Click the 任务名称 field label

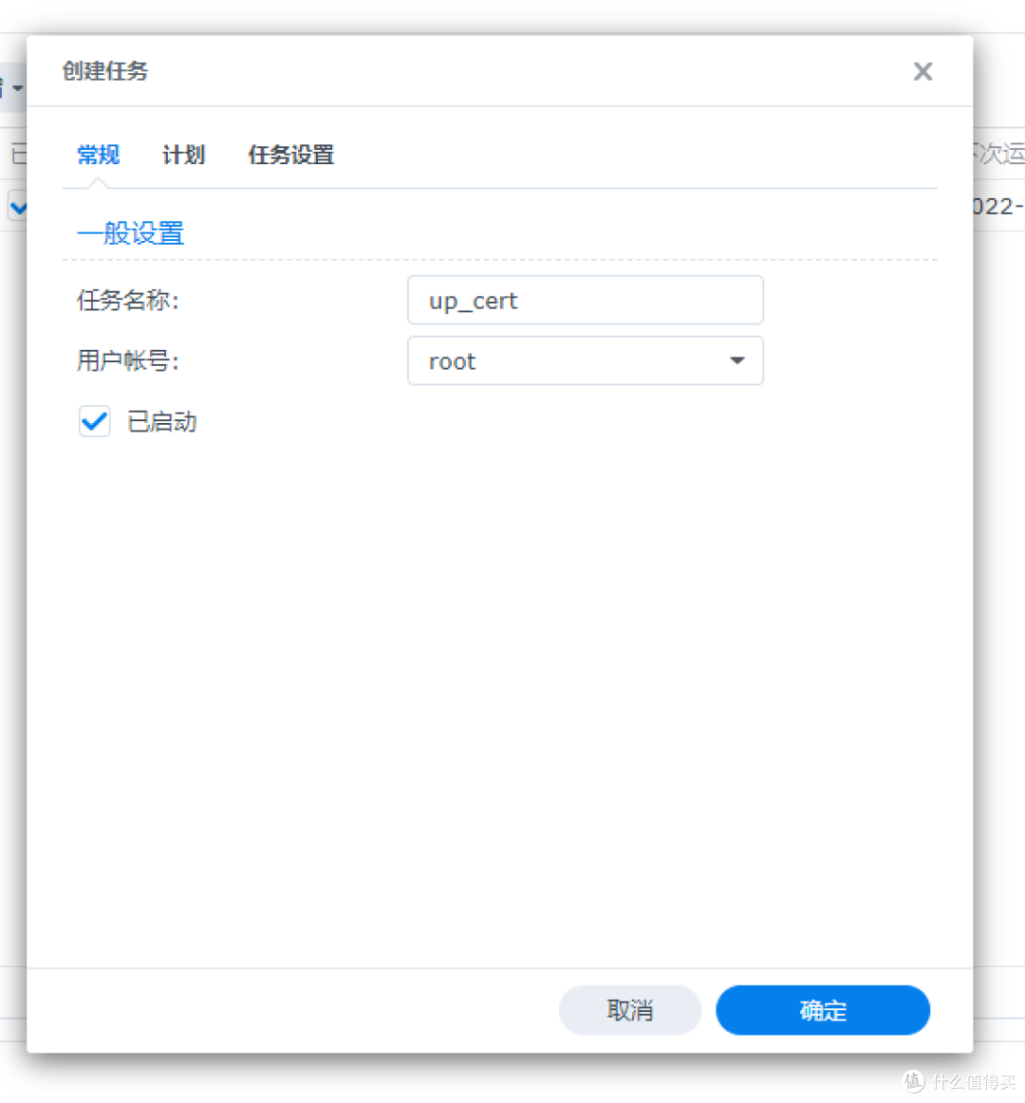tap(127, 301)
